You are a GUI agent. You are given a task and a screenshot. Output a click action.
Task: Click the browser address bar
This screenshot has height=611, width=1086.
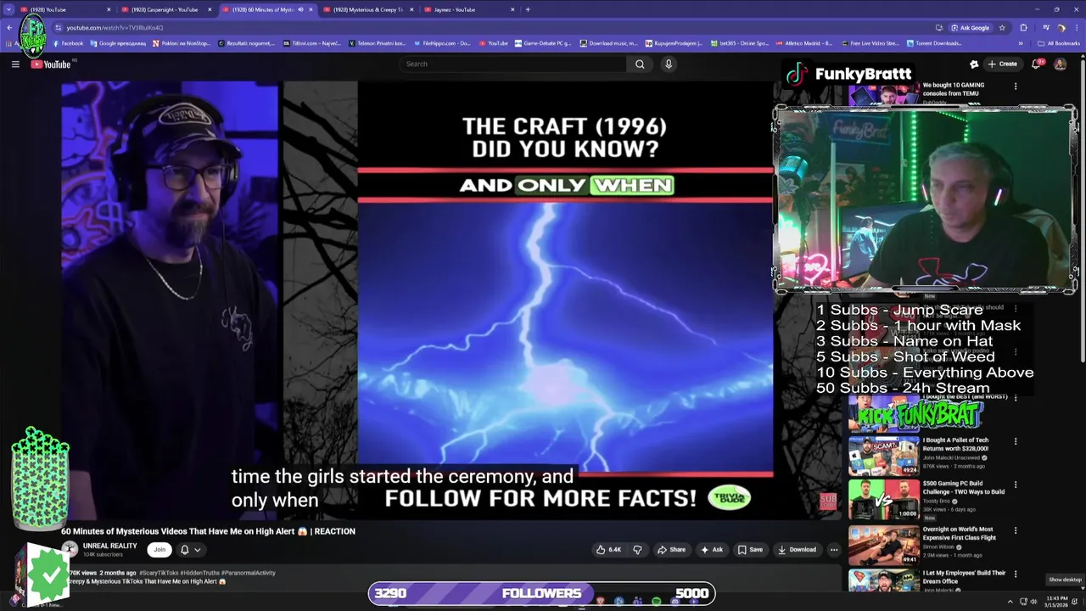(x=492, y=27)
